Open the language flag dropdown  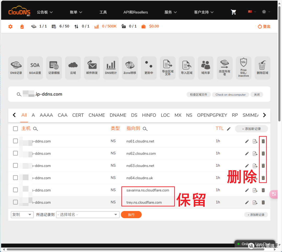[x=252, y=12]
